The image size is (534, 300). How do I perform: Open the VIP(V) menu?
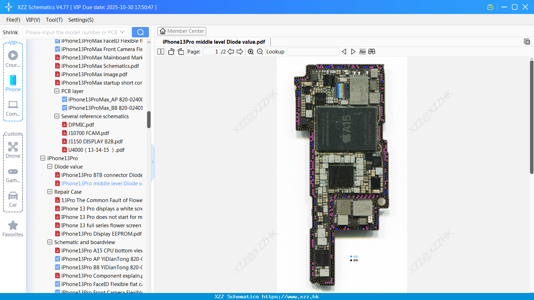[x=33, y=20]
